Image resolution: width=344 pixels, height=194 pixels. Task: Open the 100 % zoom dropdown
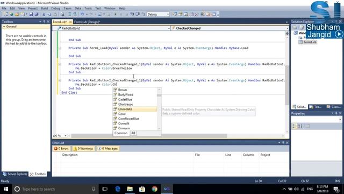coord(66,136)
